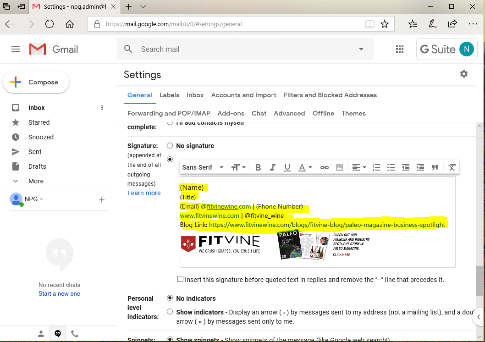Select the bulleted list icon

click(x=391, y=167)
